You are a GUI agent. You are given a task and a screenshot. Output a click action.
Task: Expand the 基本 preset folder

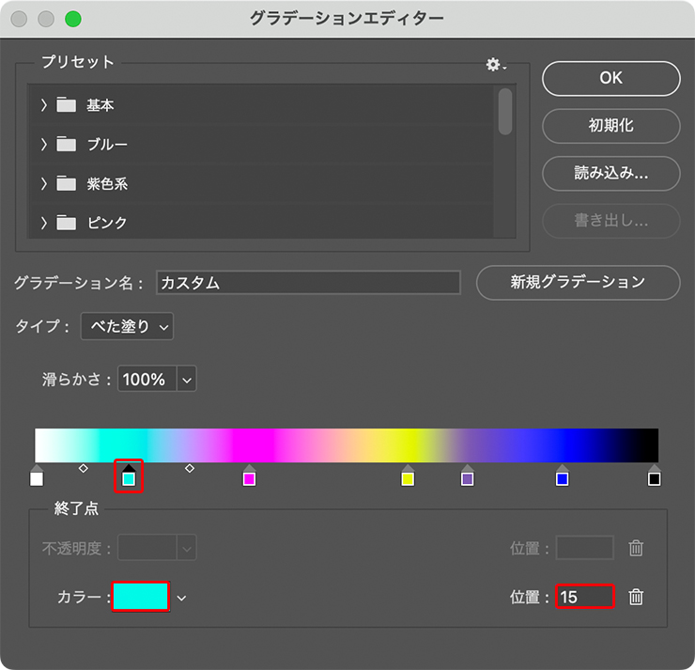43,105
